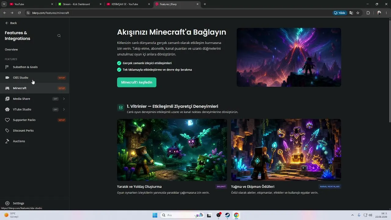Click the VTube Studio icon

pos(7,109)
